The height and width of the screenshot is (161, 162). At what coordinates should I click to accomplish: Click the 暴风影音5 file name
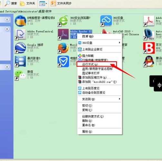pyautogui.click(x=34, y=58)
